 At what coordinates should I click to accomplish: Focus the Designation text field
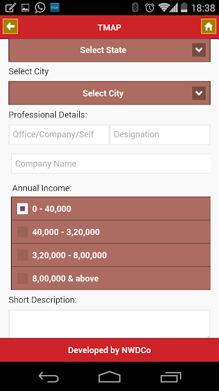click(x=160, y=134)
